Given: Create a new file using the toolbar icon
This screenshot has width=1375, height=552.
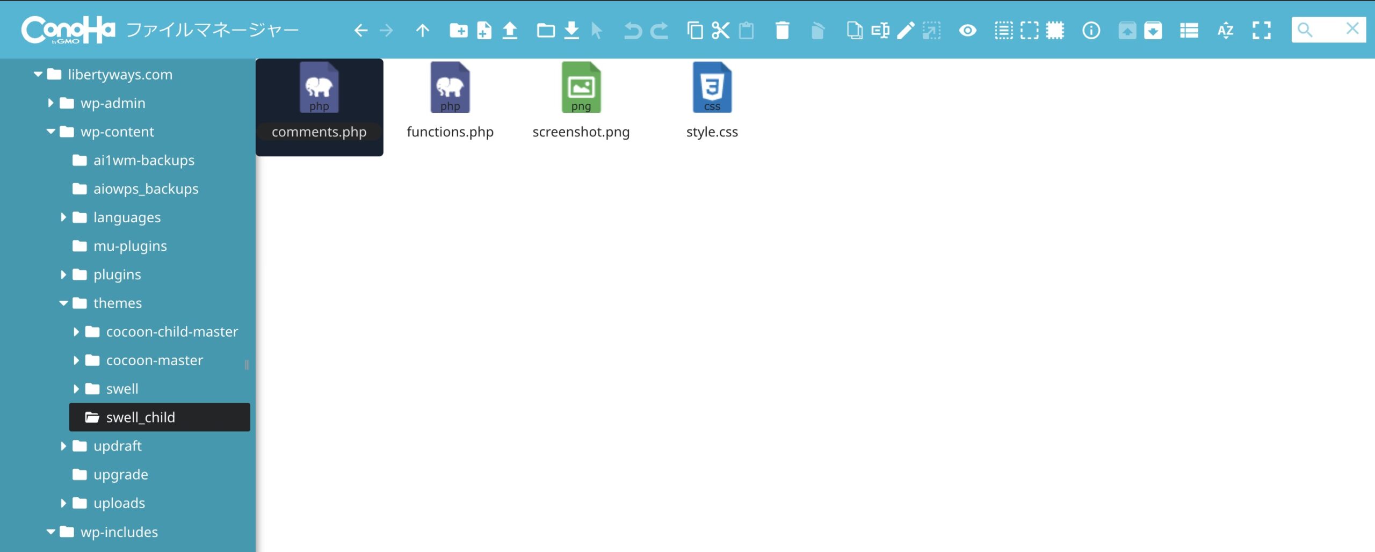Looking at the screenshot, I should click(x=484, y=31).
